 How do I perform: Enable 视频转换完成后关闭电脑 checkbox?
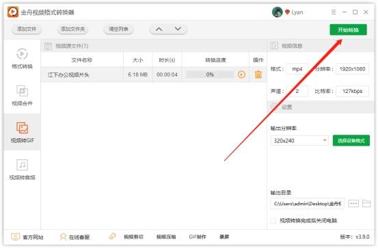point(273,220)
